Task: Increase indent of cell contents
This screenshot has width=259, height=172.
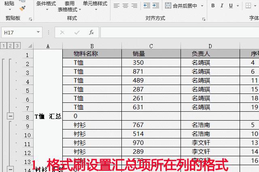Action: pos(156,6)
